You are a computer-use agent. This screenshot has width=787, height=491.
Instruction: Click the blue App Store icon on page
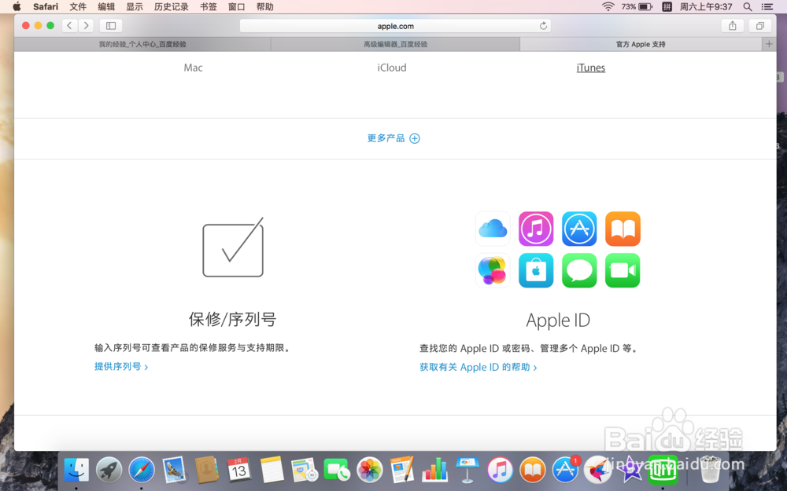[x=579, y=229]
